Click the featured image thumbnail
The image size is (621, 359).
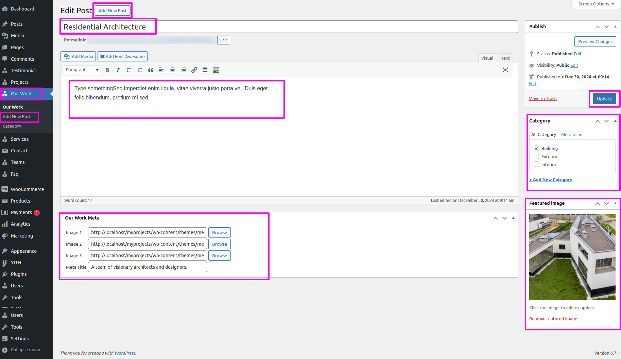pyautogui.click(x=572, y=257)
